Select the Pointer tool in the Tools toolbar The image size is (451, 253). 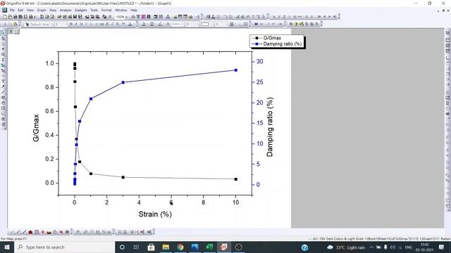pos(3,33)
